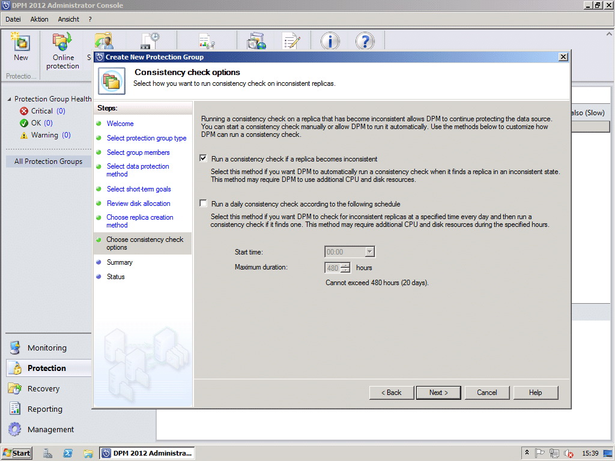Go to Choose replica creation method step
Image resolution: width=615 pixels, height=461 pixels.
coord(139,221)
